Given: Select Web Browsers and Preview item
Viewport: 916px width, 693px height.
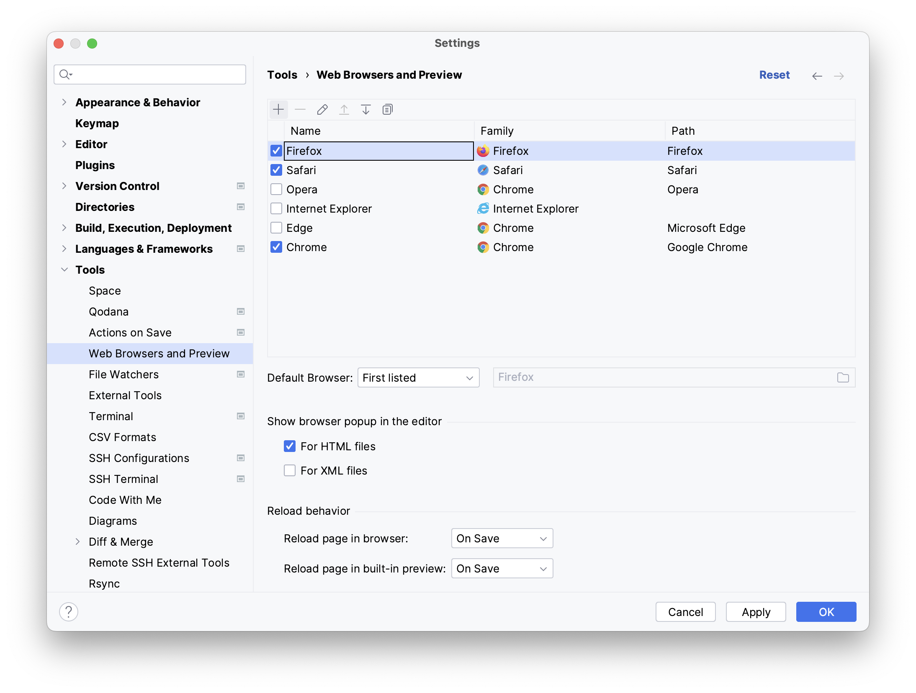Looking at the screenshot, I should 150,354.
